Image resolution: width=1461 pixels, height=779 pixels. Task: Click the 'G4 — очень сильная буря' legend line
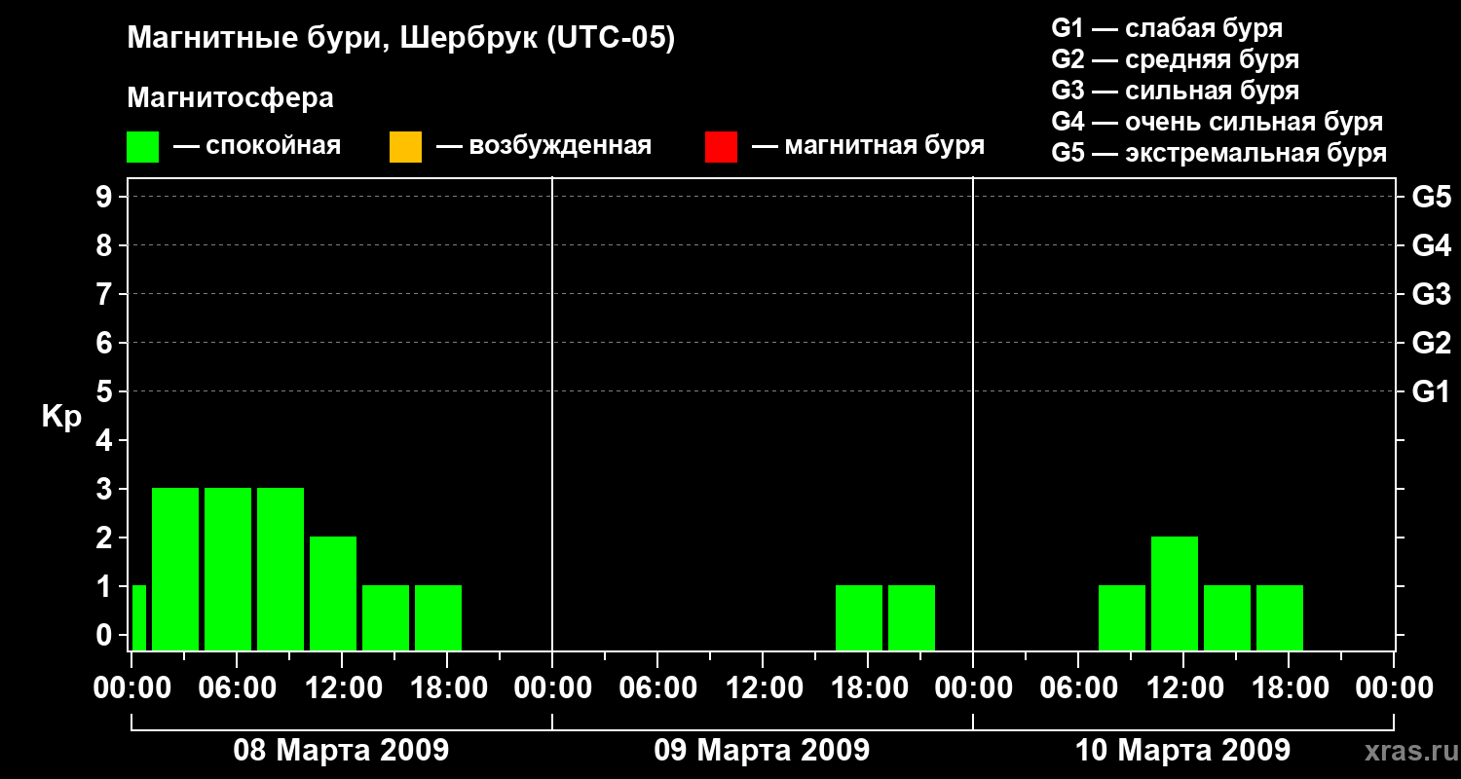(x=1217, y=122)
